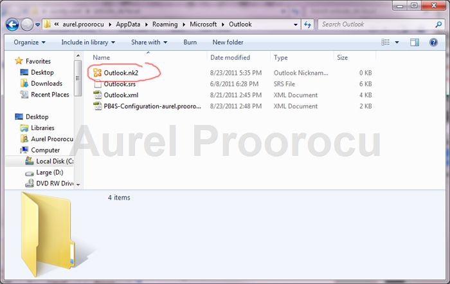Select the Desktop root tree item

[37, 117]
